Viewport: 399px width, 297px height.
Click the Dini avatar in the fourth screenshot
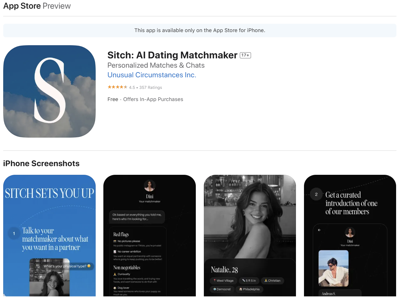coord(350,233)
